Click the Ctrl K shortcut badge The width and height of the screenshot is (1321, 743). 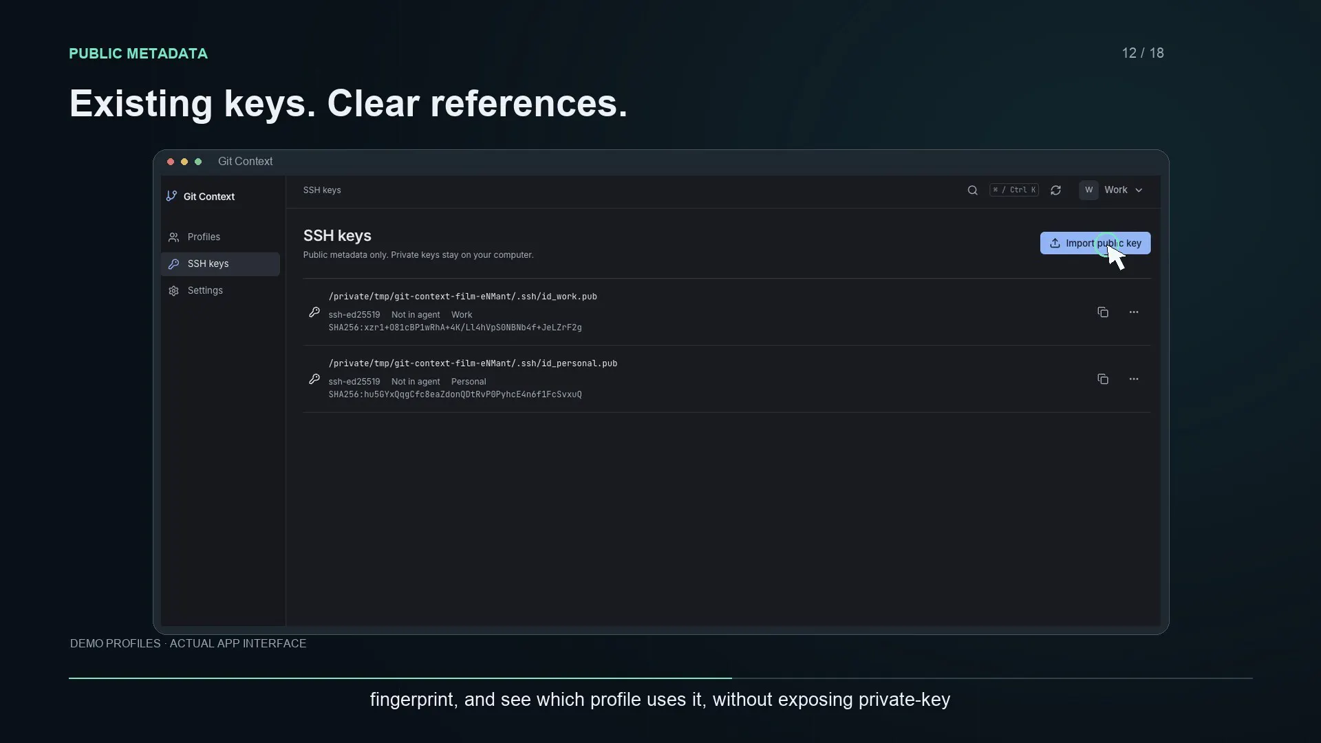[1014, 191]
